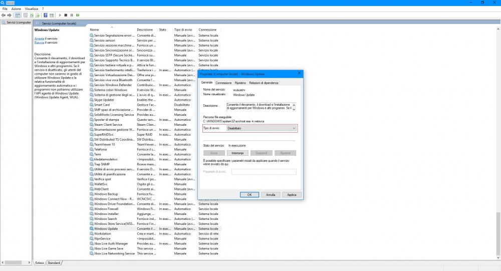
Task: Click the Interrompi button
Action: click(237, 153)
